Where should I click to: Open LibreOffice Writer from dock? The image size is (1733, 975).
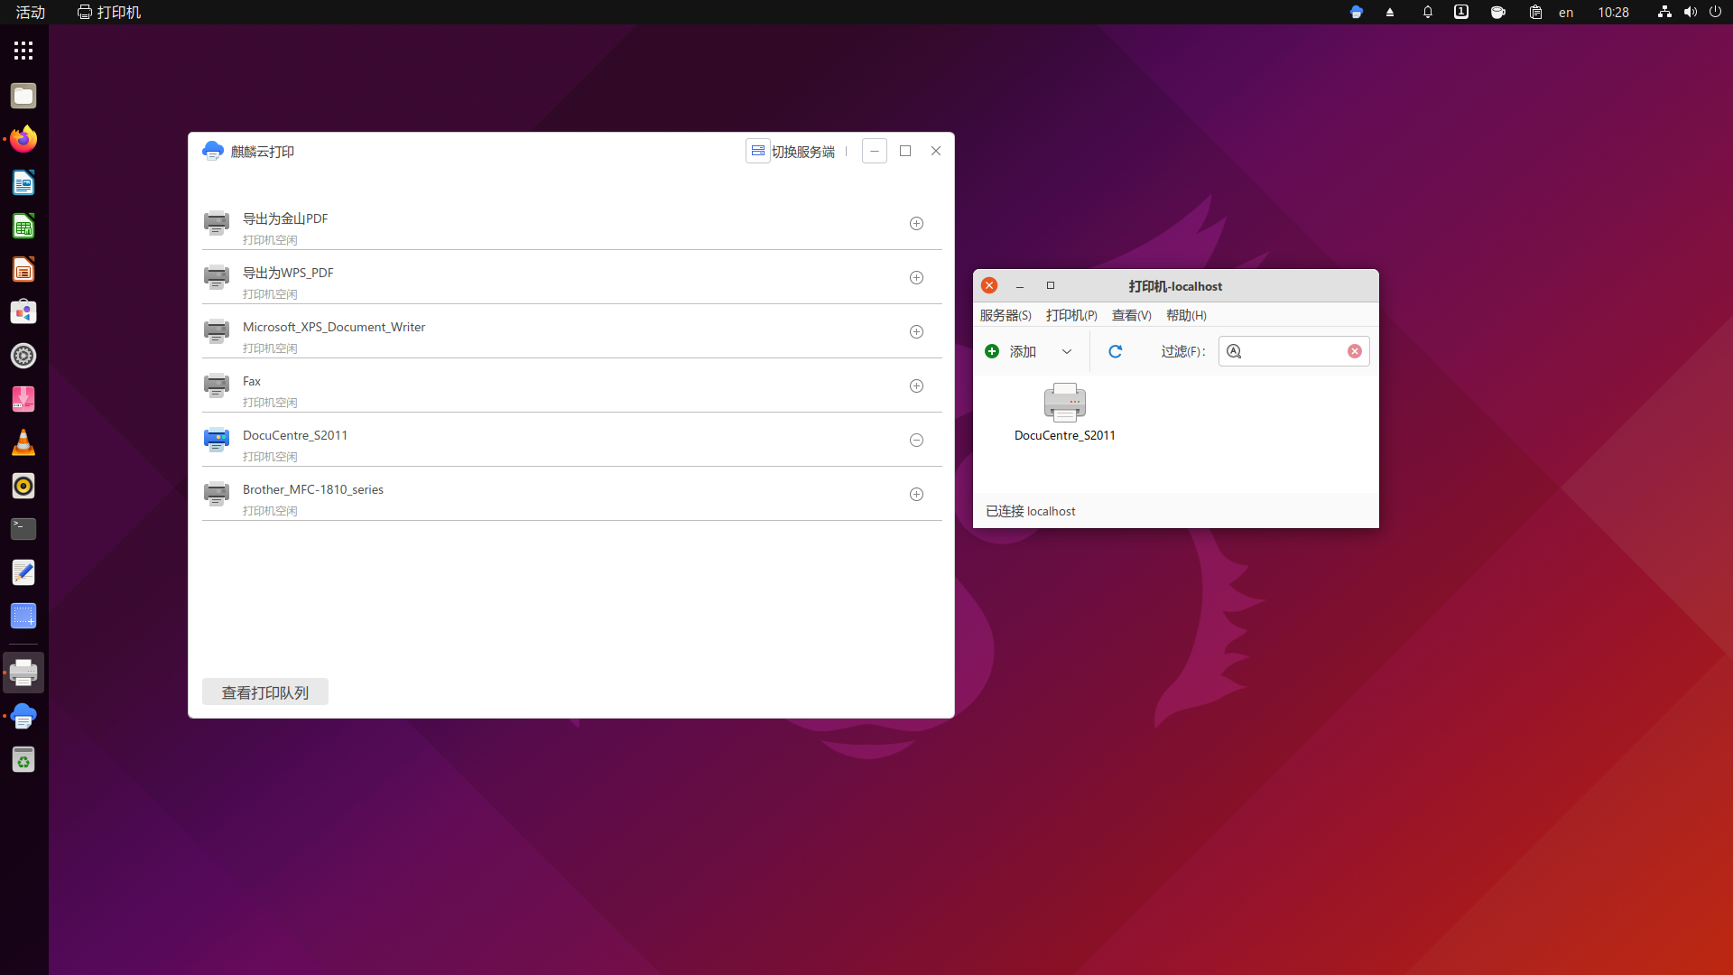23,182
